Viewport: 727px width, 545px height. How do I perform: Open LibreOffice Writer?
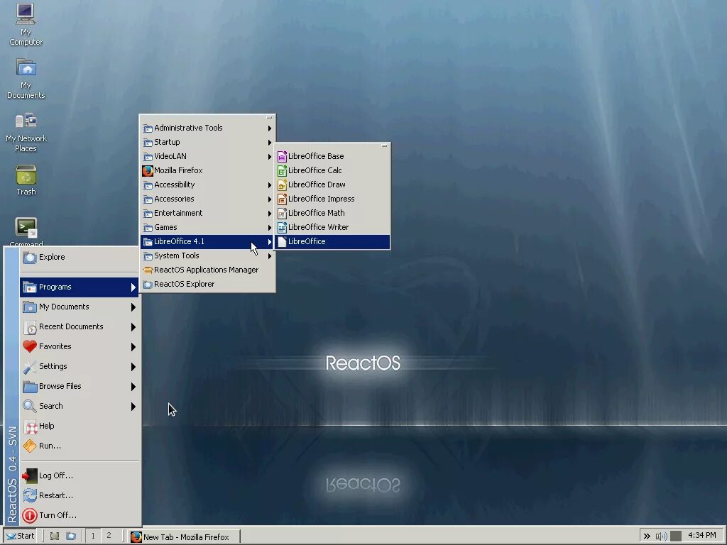click(x=332, y=227)
